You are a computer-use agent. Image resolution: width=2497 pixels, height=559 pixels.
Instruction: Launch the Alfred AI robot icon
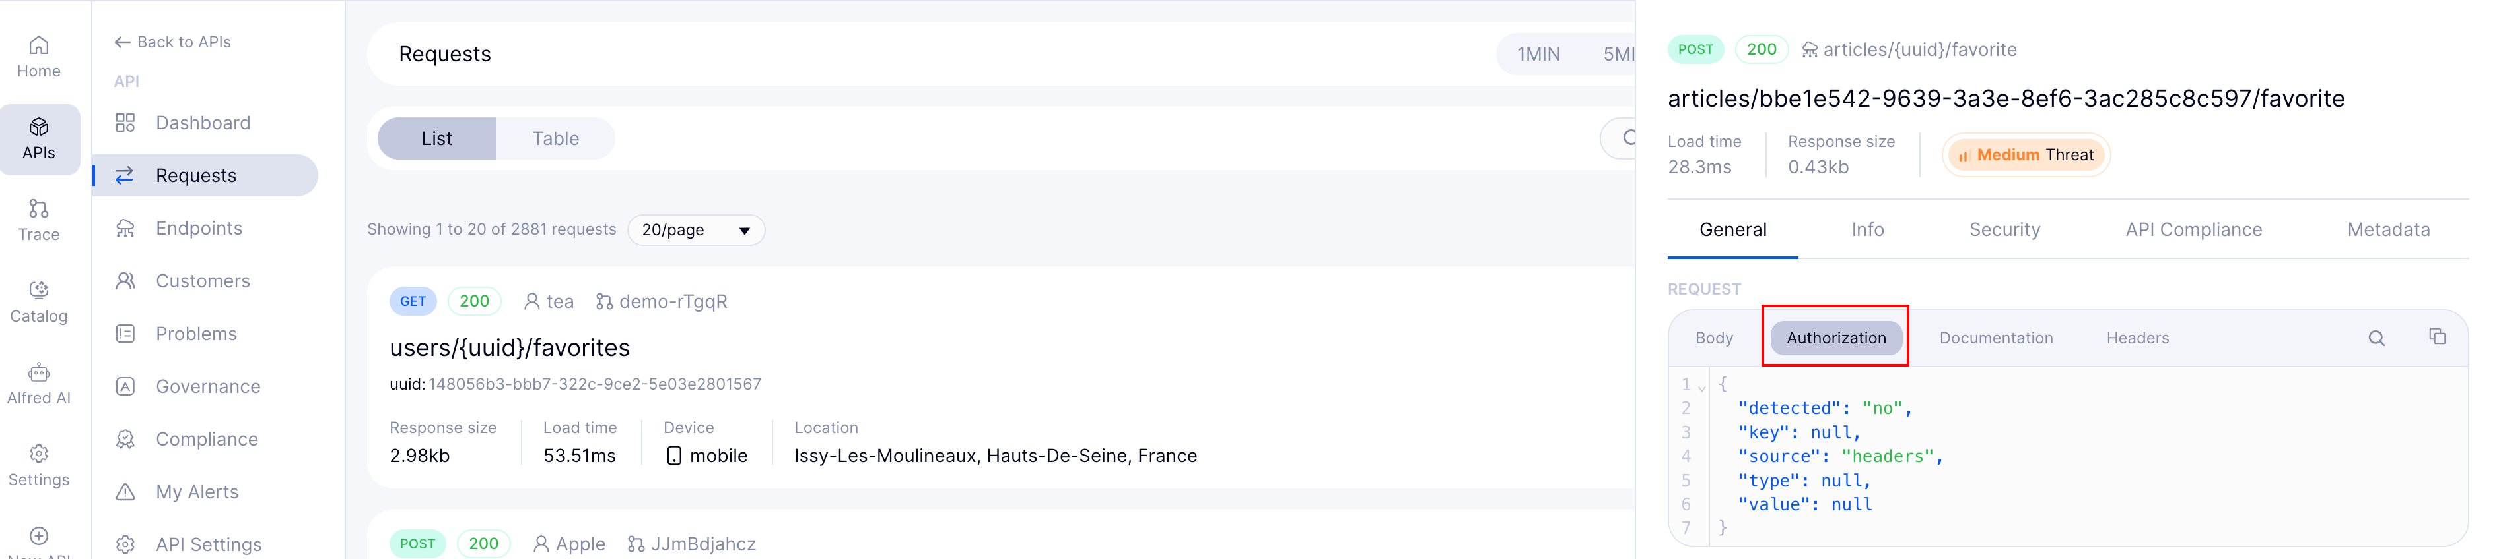pos(39,372)
